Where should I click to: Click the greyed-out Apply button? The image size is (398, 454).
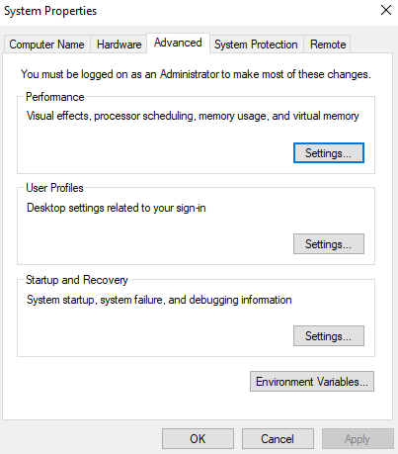(358, 439)
